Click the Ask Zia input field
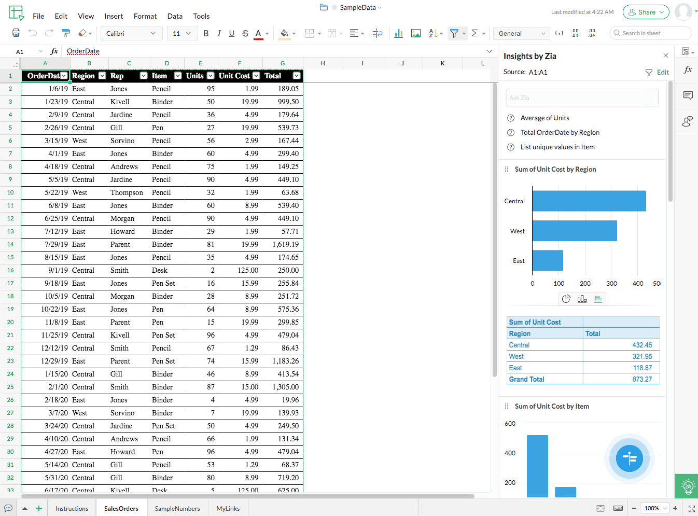Viewport: 698px width, 516px height. (582, 97)
